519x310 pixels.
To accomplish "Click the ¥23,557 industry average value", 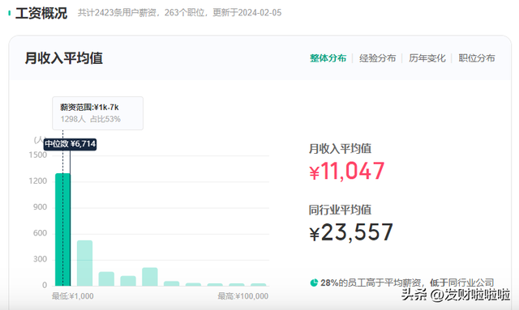I will pyautogui.click(x=351, y=232).
